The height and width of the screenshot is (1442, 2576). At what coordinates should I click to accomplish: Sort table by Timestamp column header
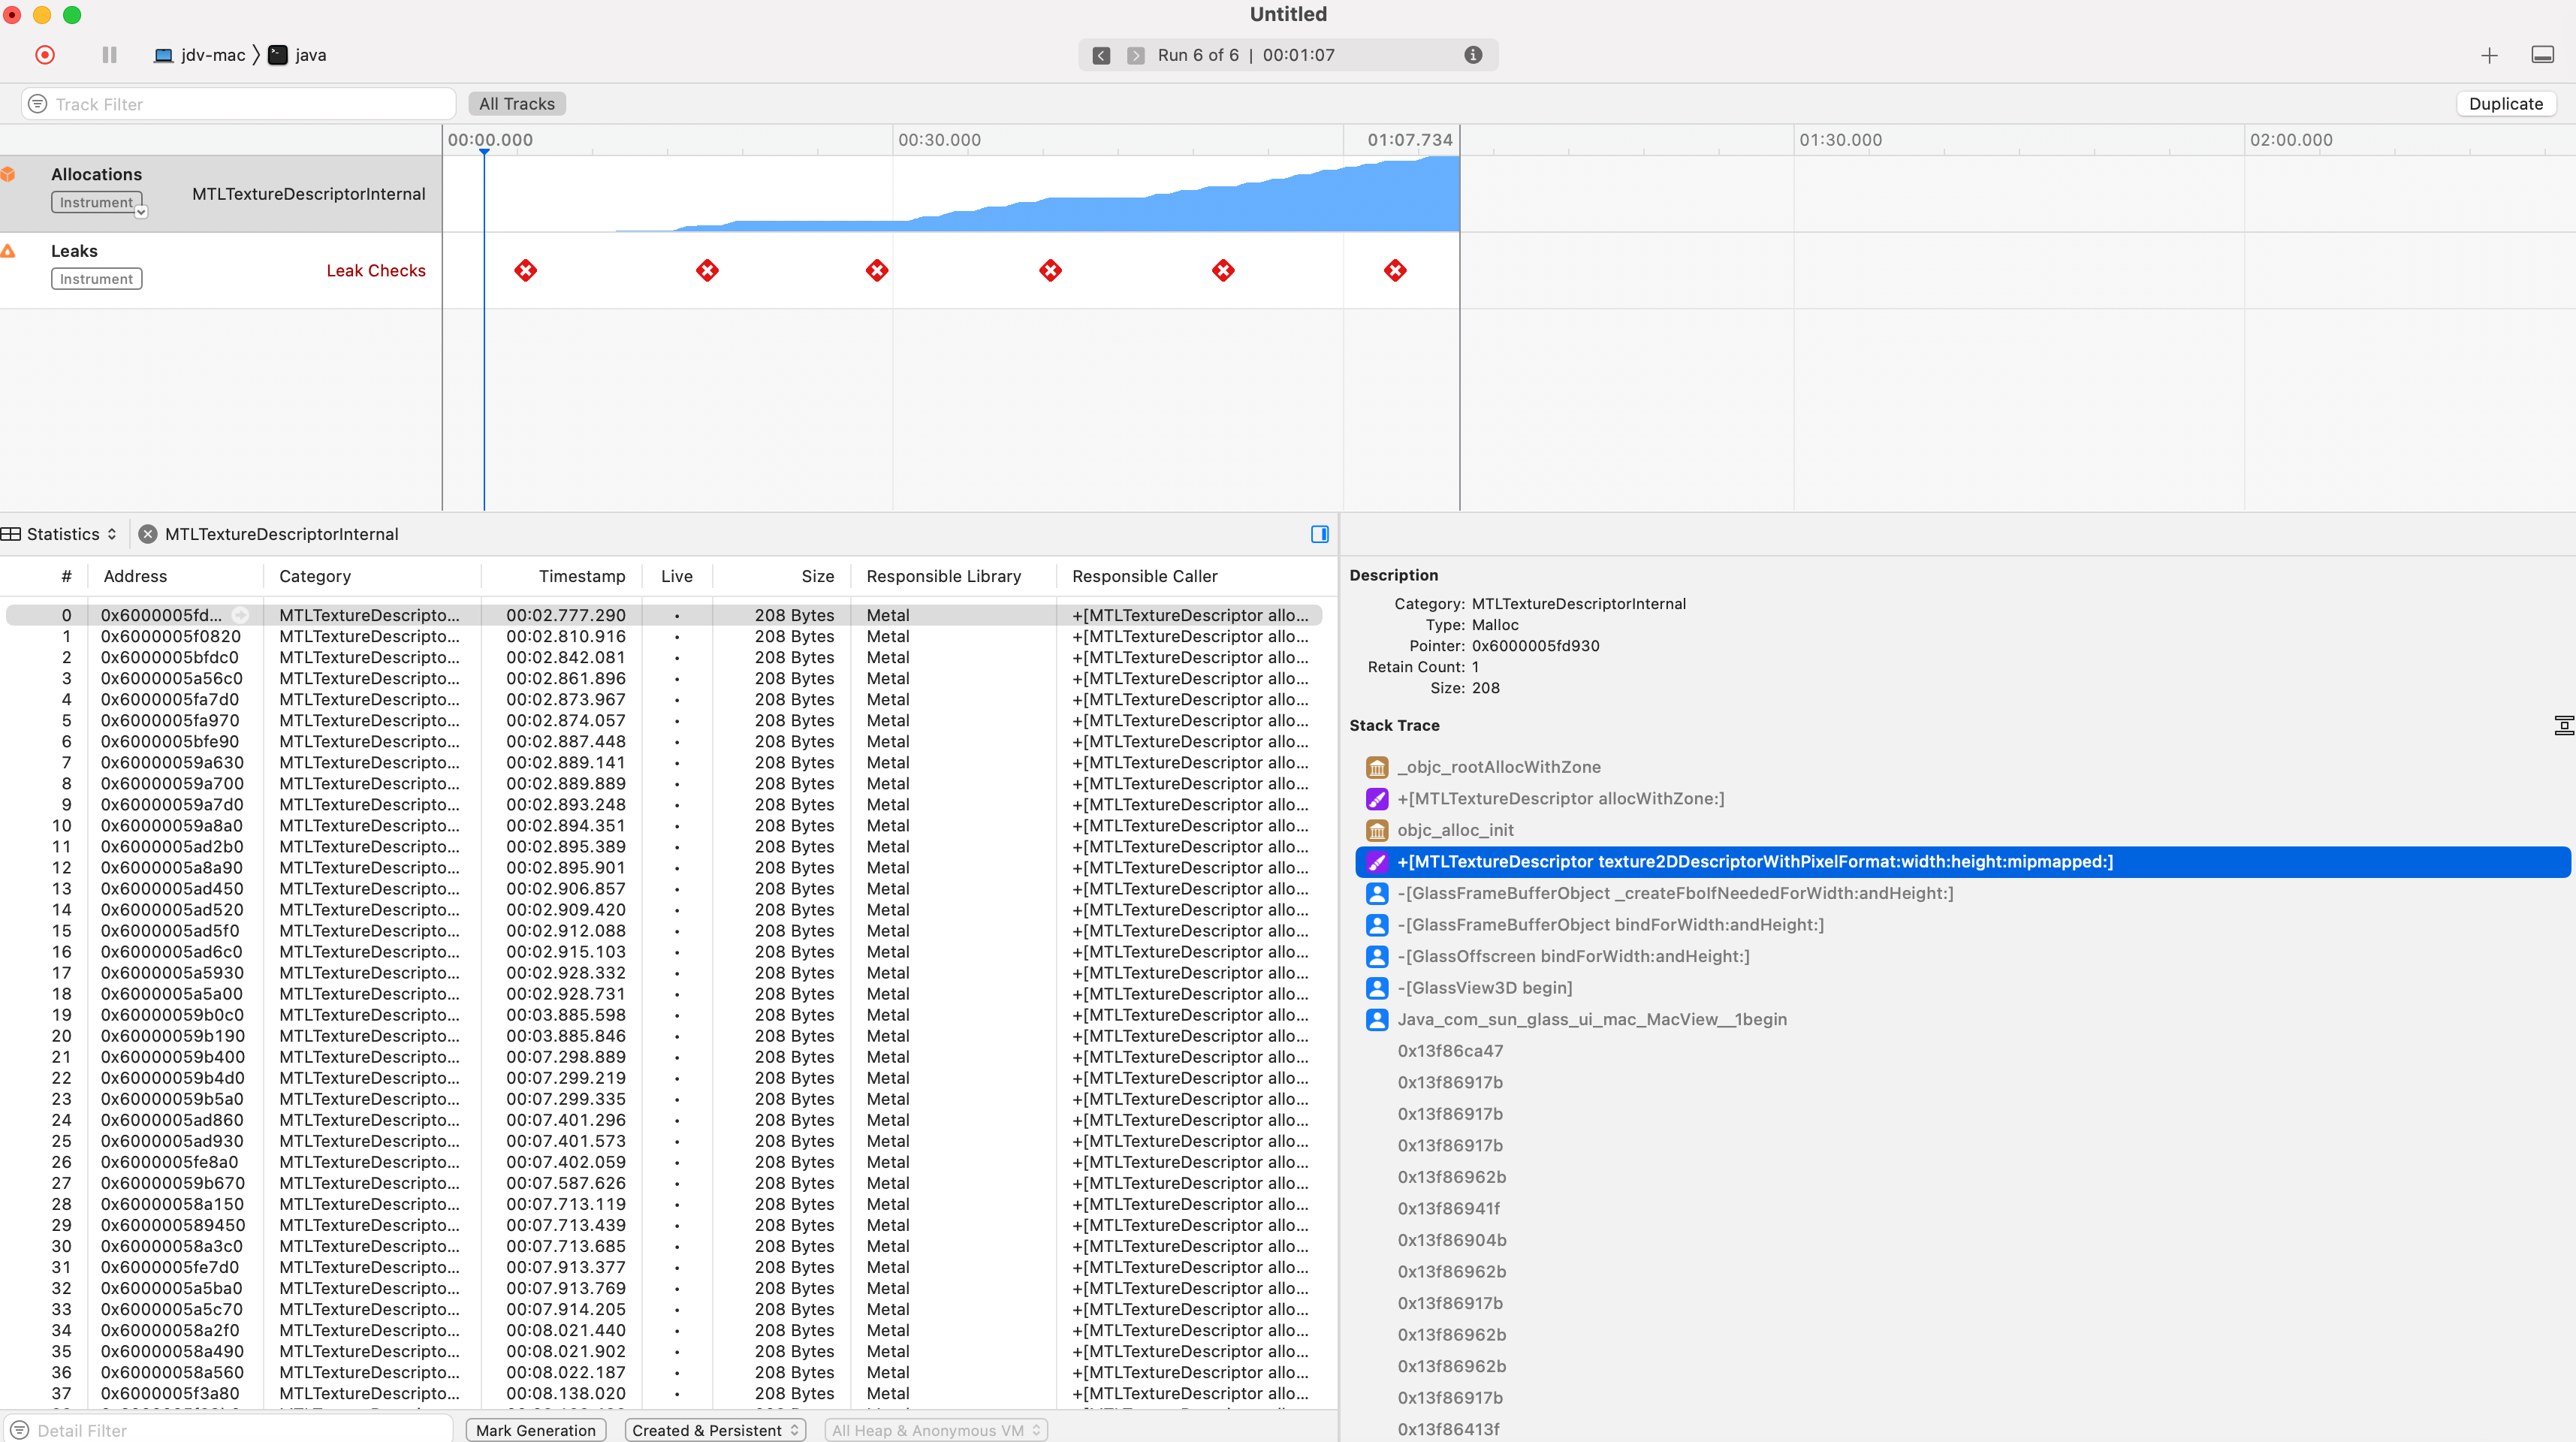tap(581, 576)
